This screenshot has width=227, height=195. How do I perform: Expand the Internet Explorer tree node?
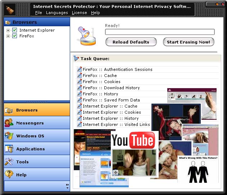(8, 30)
